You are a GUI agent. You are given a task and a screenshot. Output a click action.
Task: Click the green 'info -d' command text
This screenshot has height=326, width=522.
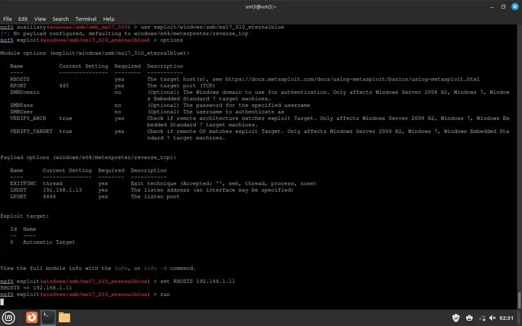pyautogui.click(x=155, y=268)
